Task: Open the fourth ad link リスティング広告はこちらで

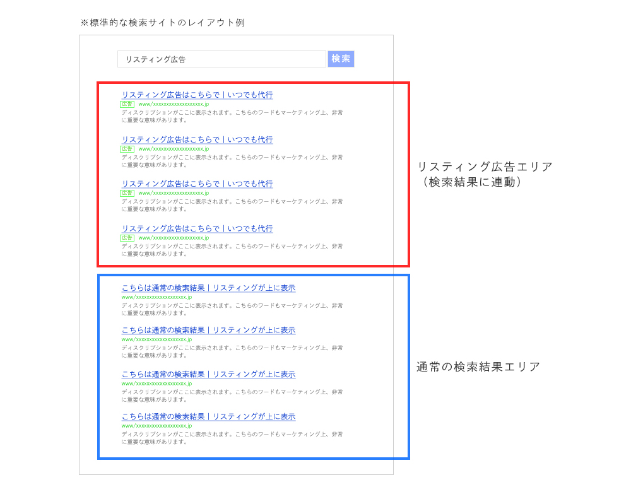Action: point(197,228)
